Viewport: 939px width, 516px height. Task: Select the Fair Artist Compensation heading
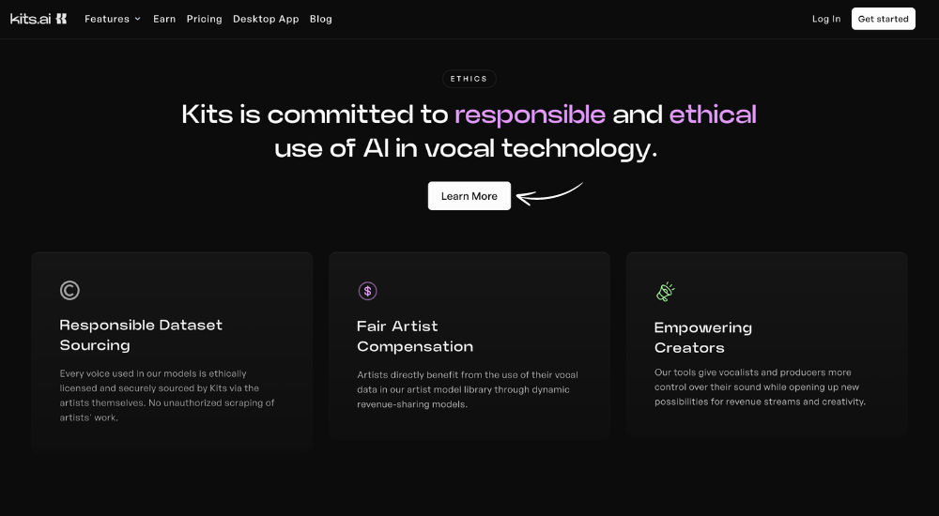415,337
